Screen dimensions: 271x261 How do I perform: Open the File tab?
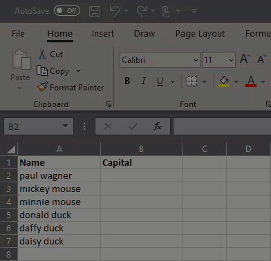pos(18,34)
